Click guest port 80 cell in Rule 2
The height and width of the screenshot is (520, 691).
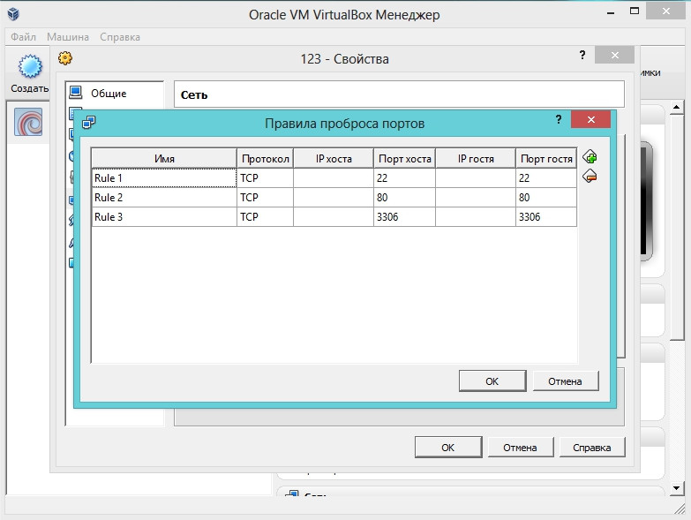(x=546, y=198)
